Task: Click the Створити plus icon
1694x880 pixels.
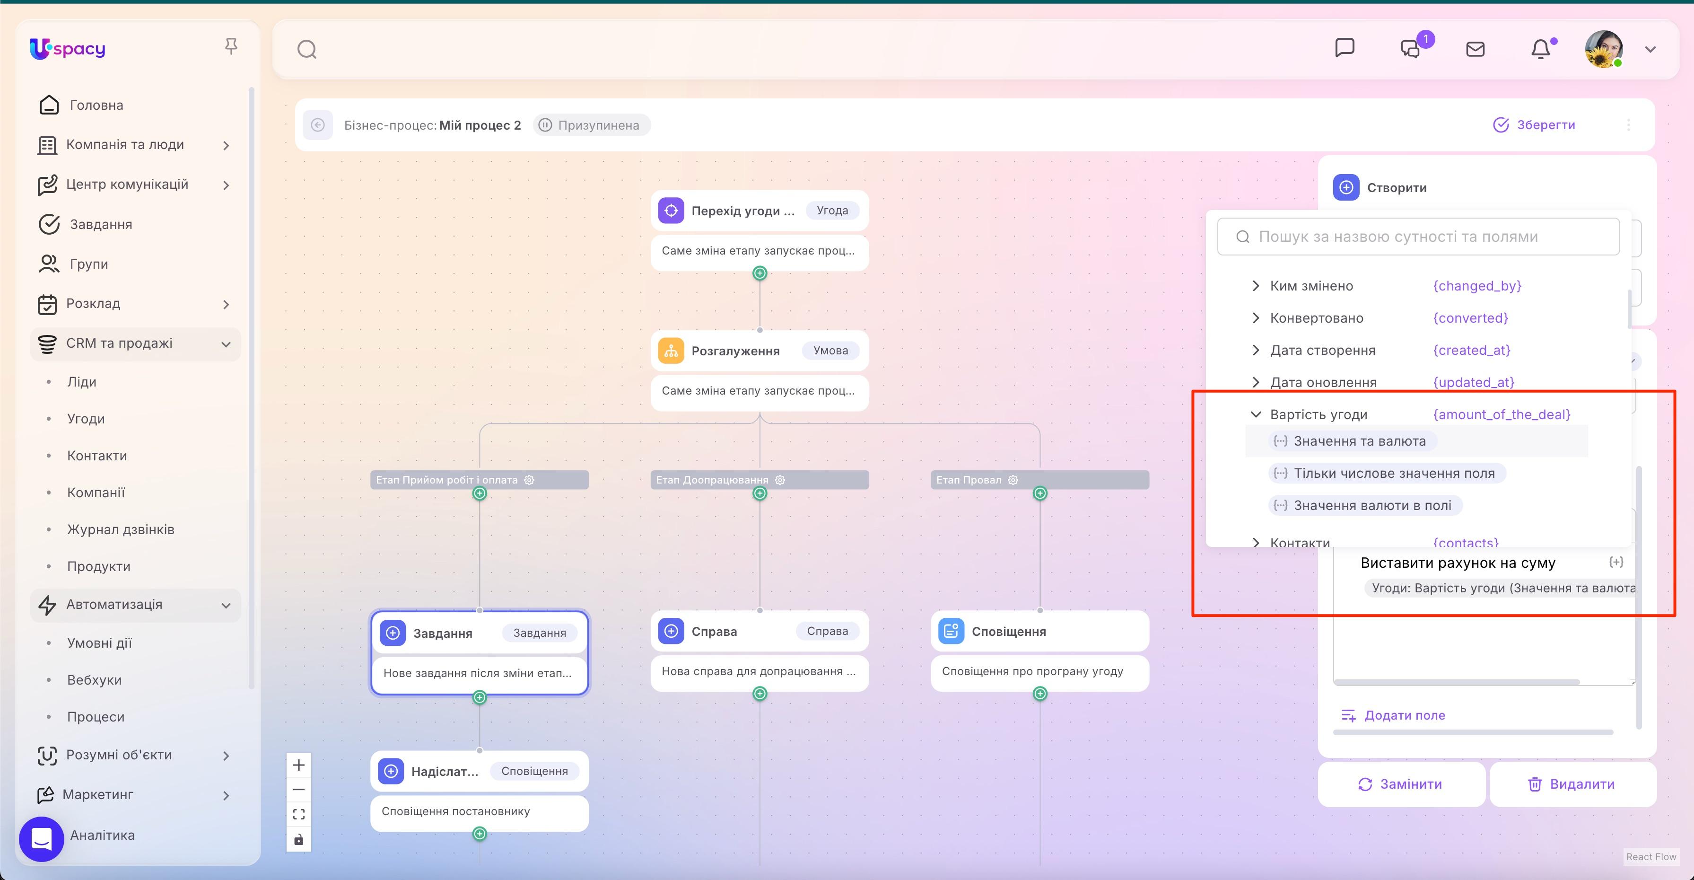Action: (x=1346, y=187)
